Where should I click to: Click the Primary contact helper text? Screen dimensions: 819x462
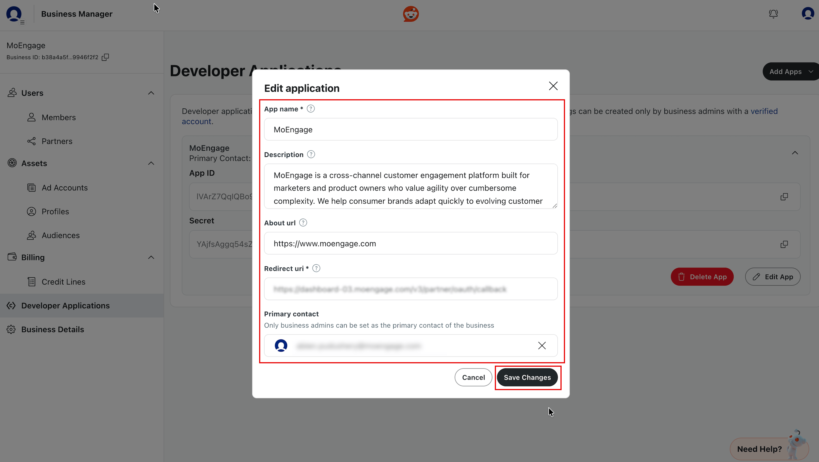coord(379,325)
